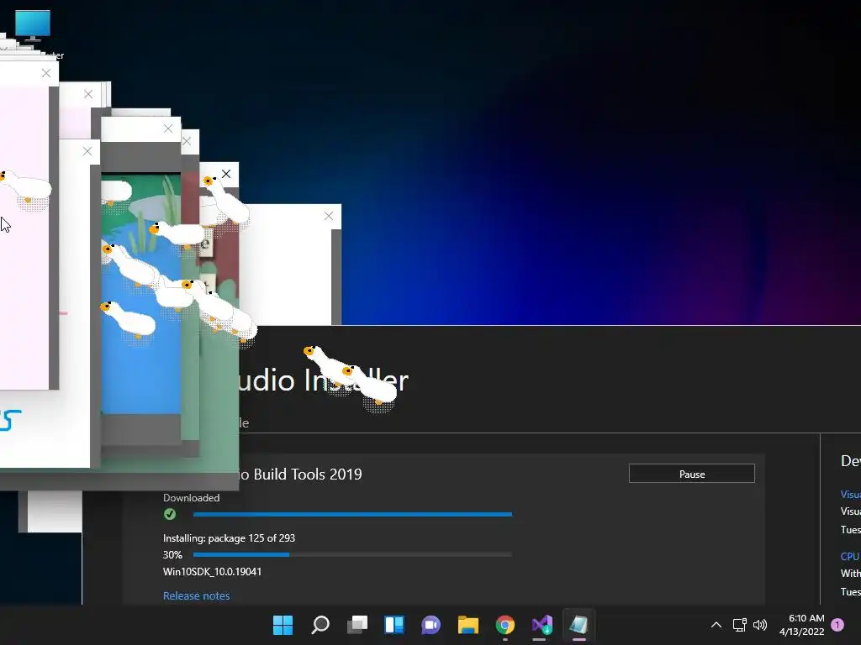861x645 pixels.
Task: Click the CPU news link in sidebar
Action: pos(850,556)
